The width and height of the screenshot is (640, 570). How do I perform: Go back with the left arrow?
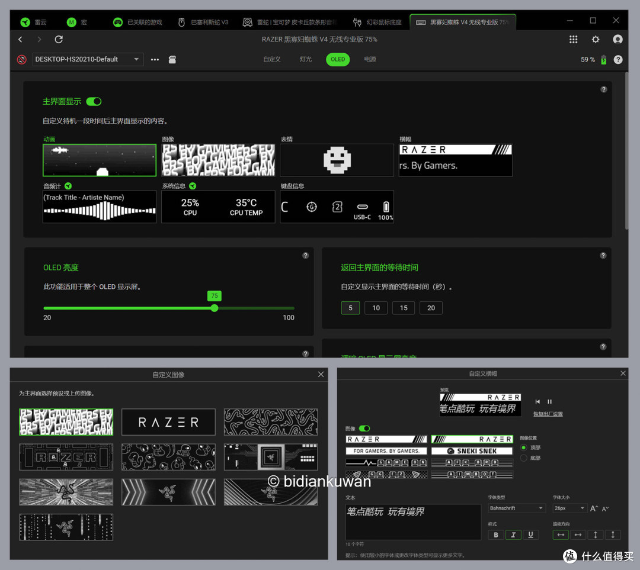tap(20, 39)
